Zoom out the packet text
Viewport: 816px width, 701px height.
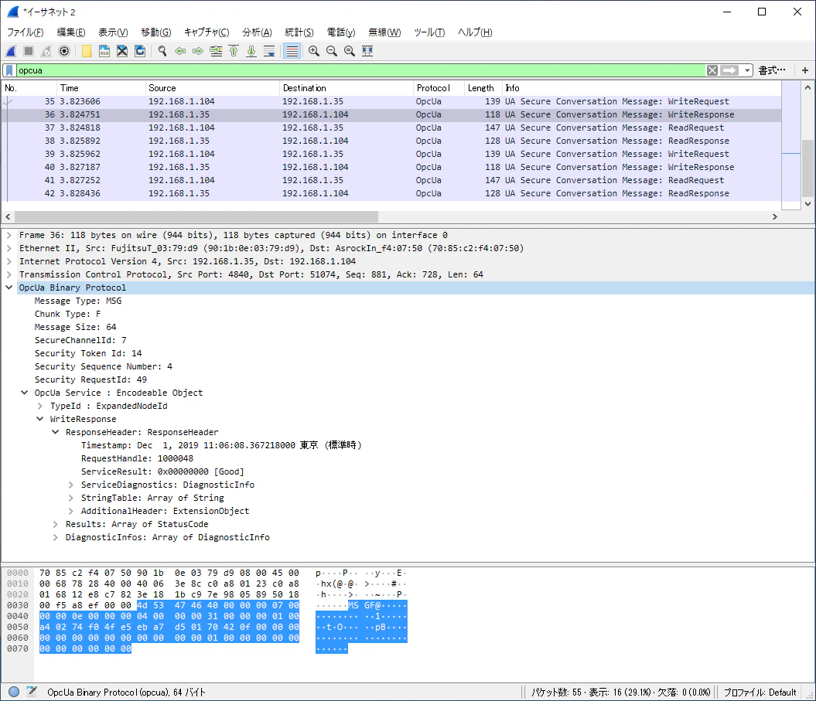(332, 51)
